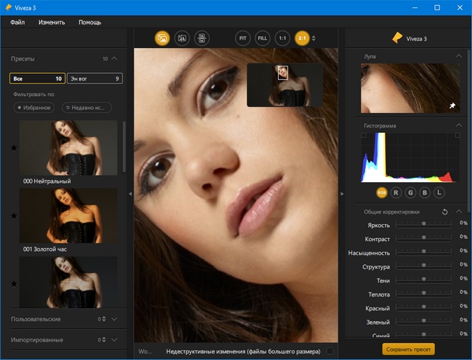The width and height of the screenshot is (472, 360).
Task: Switch to split preview compare icon
Action: tap(181, 38)
